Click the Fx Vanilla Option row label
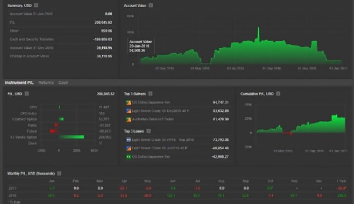The height and width of the screenshot is (204, 354). point(24,137)
